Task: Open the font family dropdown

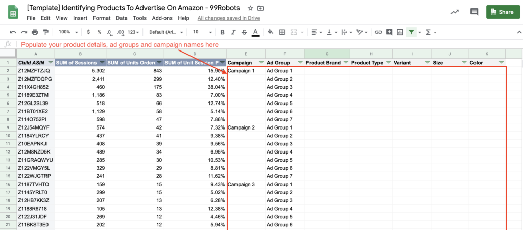Action: pos(166,32)
